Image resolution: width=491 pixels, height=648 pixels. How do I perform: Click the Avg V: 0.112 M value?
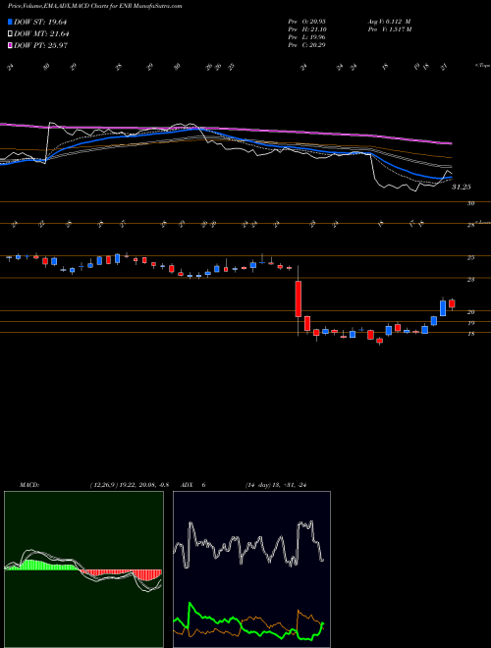click(x=390, y=22)
